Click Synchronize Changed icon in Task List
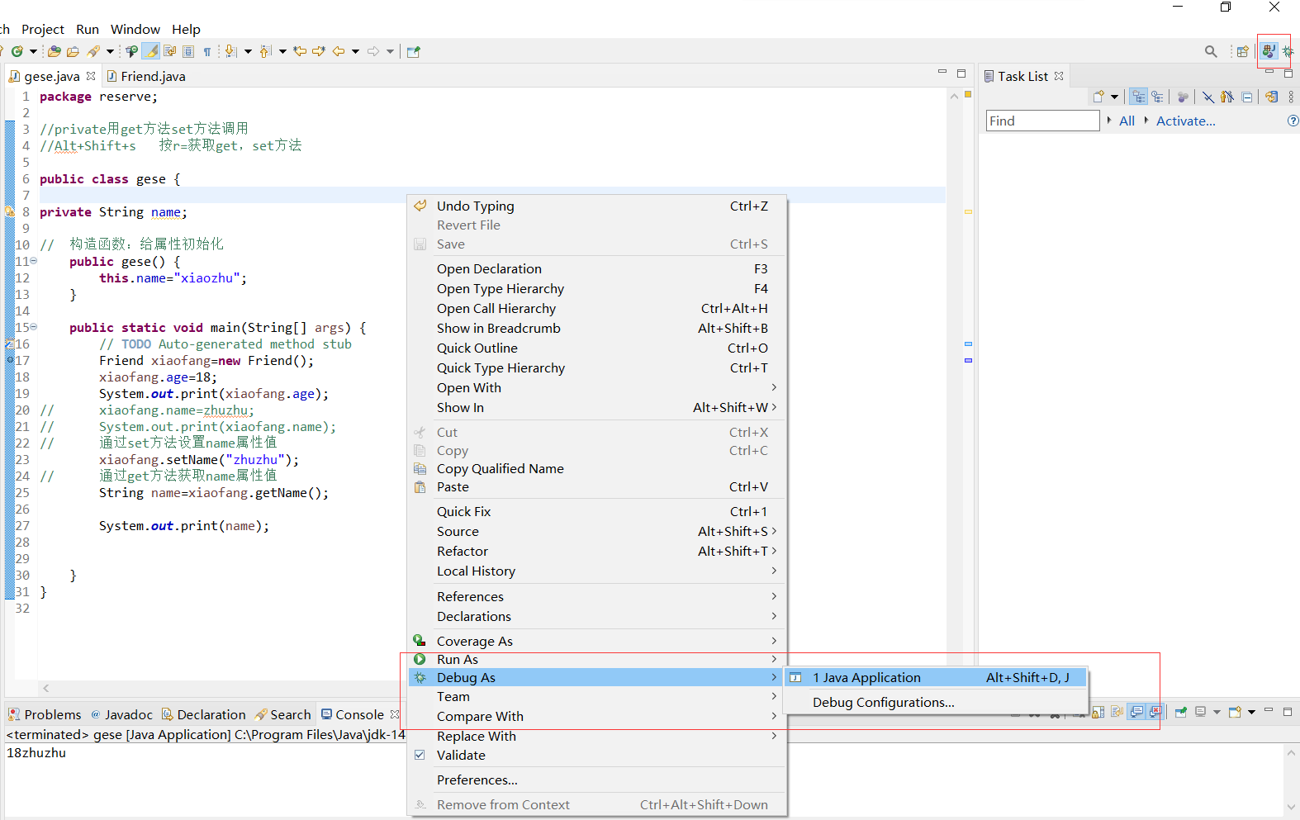This screenshot has width=1300, height=820. 1272,97
